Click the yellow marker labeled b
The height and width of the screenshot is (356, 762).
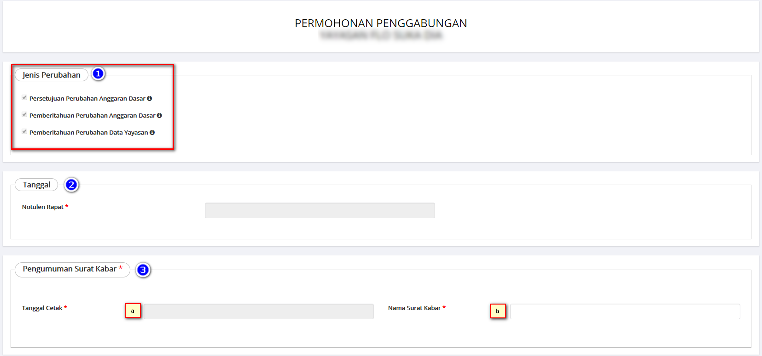(x=498, y=311)
